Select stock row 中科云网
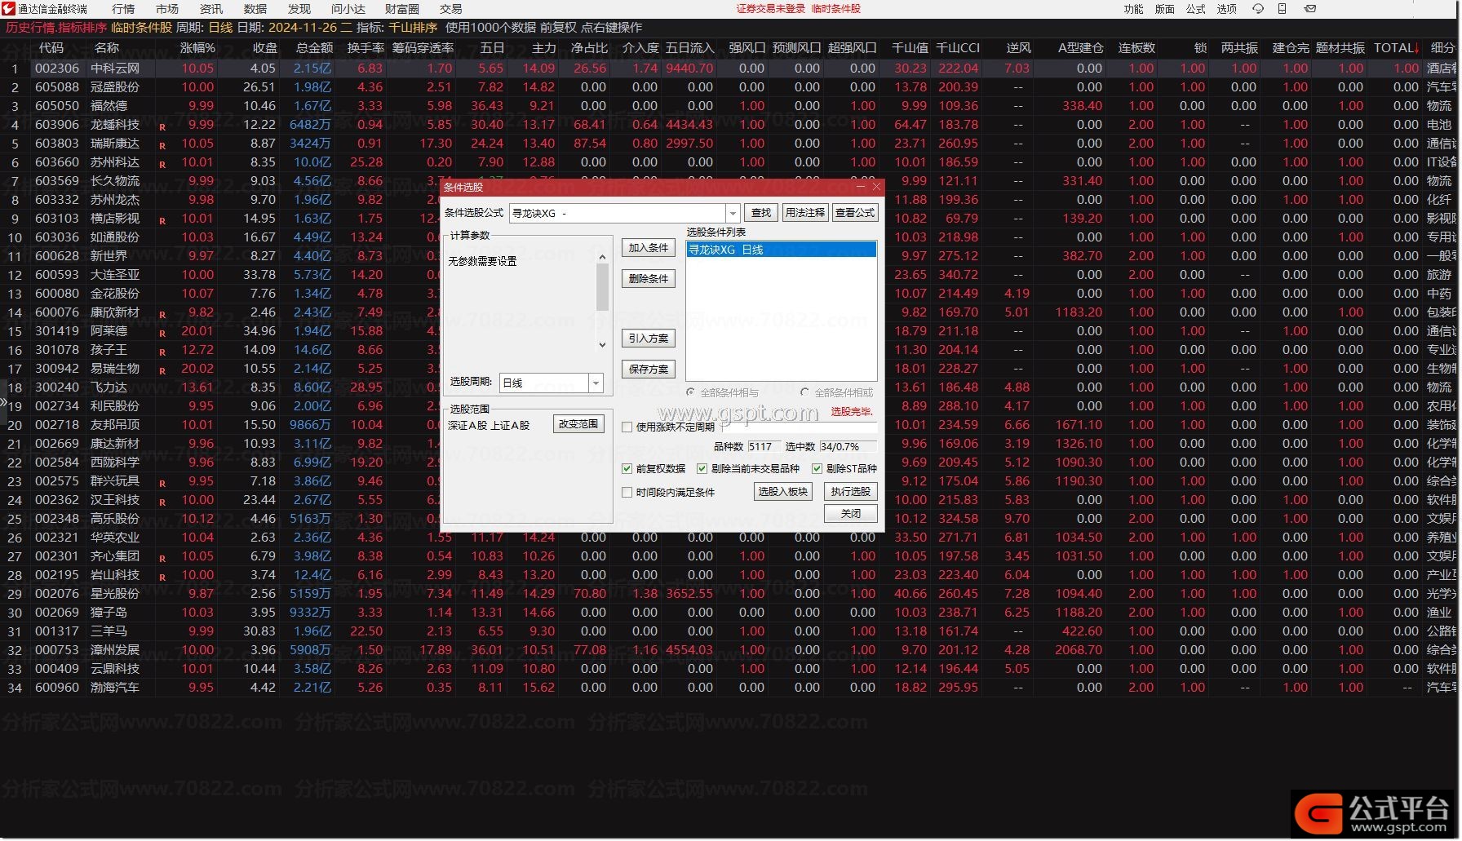The width and height of the screenshot is (1462, 841). tap(730, 69)
